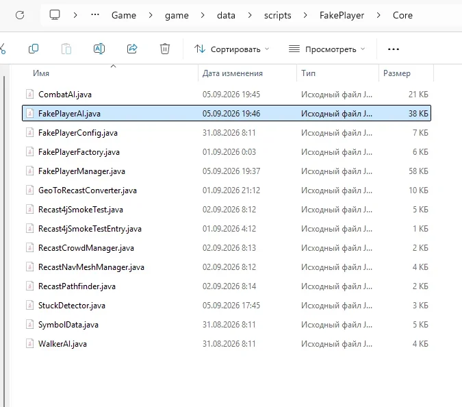
Task: Click the file icon of GeoToRecastConverter.java
Action: pos(29,190)
